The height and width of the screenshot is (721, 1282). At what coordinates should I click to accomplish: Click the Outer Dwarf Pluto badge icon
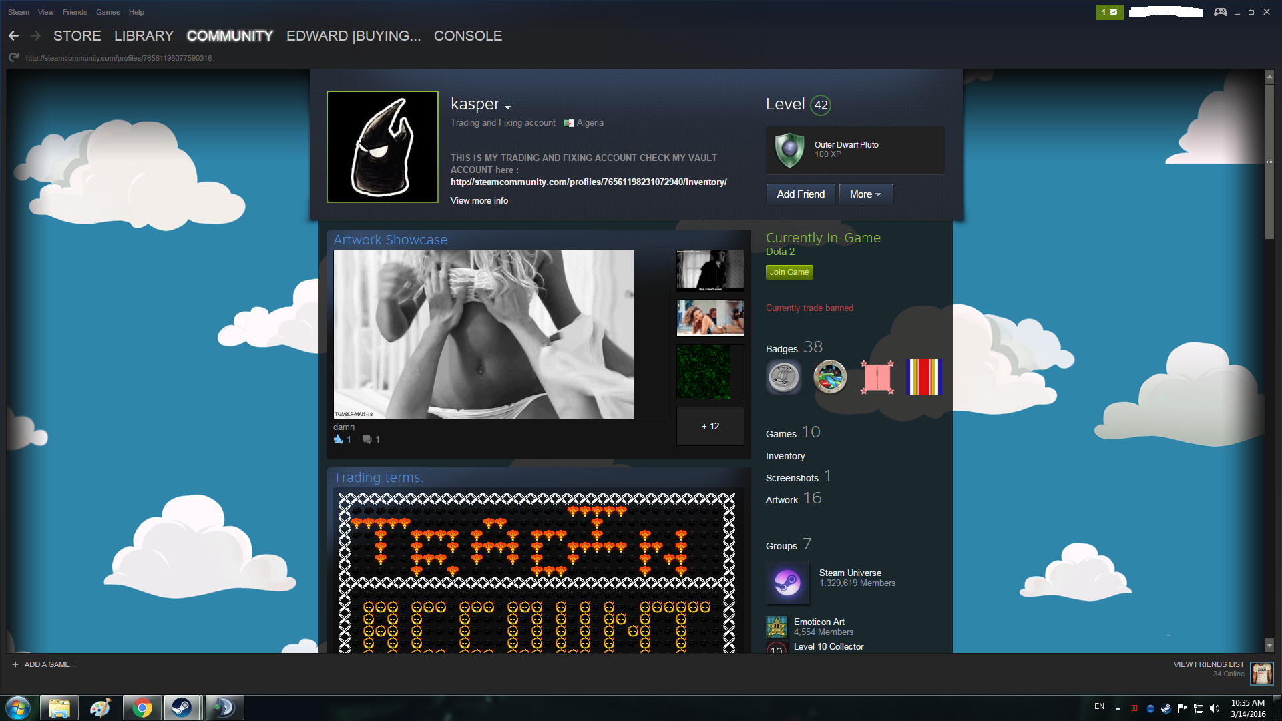pyautogui.click(x=789, y=150)
